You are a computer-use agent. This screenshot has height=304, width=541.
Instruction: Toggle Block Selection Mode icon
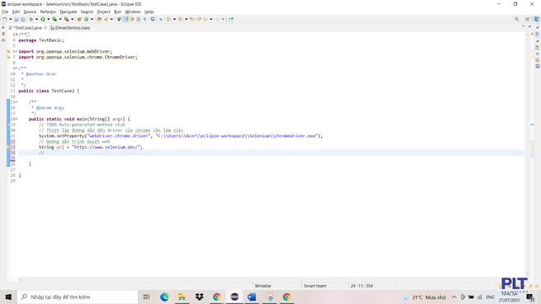[x=139, y=19]
